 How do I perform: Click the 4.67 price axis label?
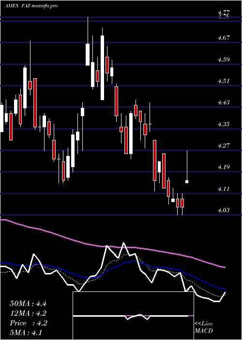pyautogui.click(x=224, y=38)
